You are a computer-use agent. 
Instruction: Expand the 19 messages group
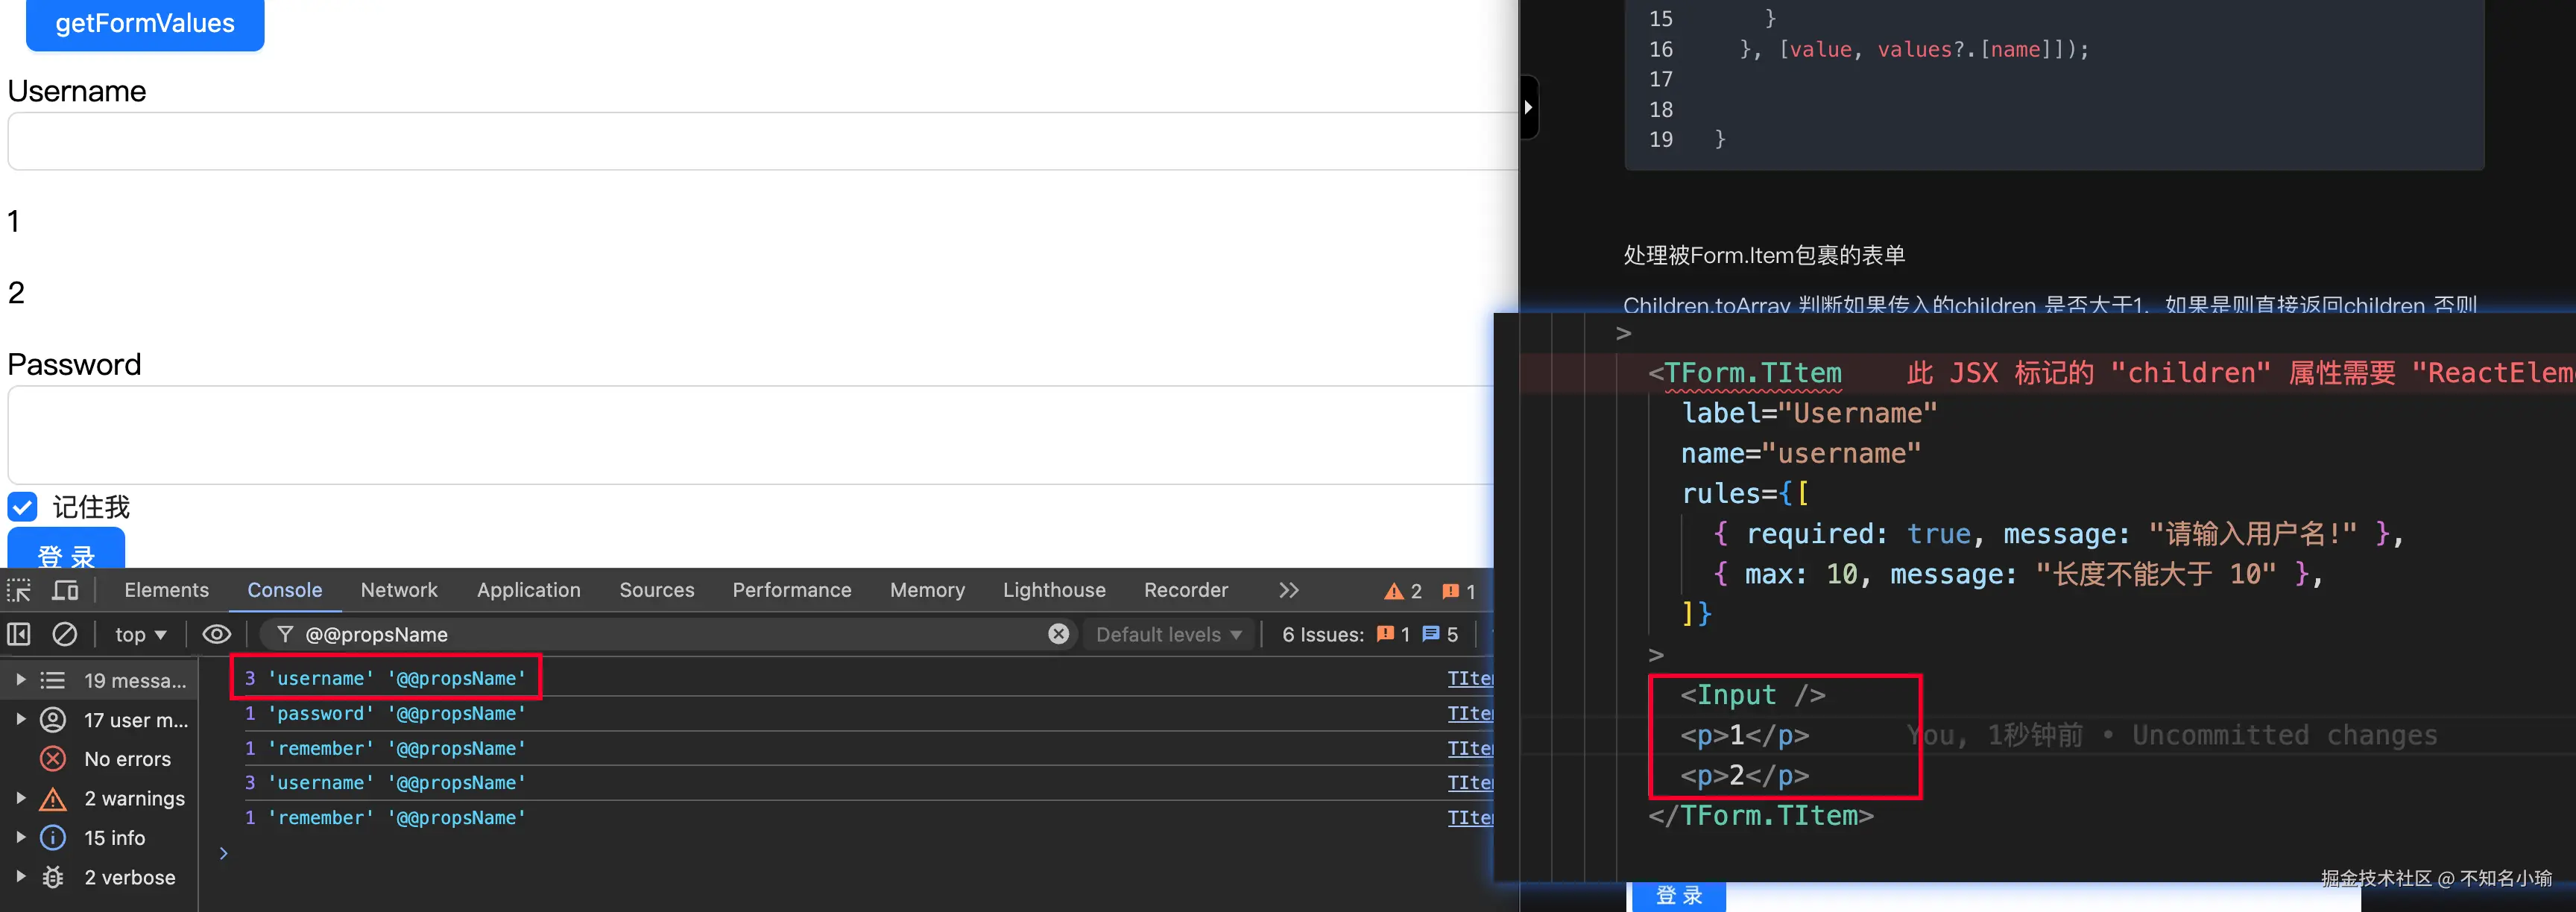coord(21,680)
